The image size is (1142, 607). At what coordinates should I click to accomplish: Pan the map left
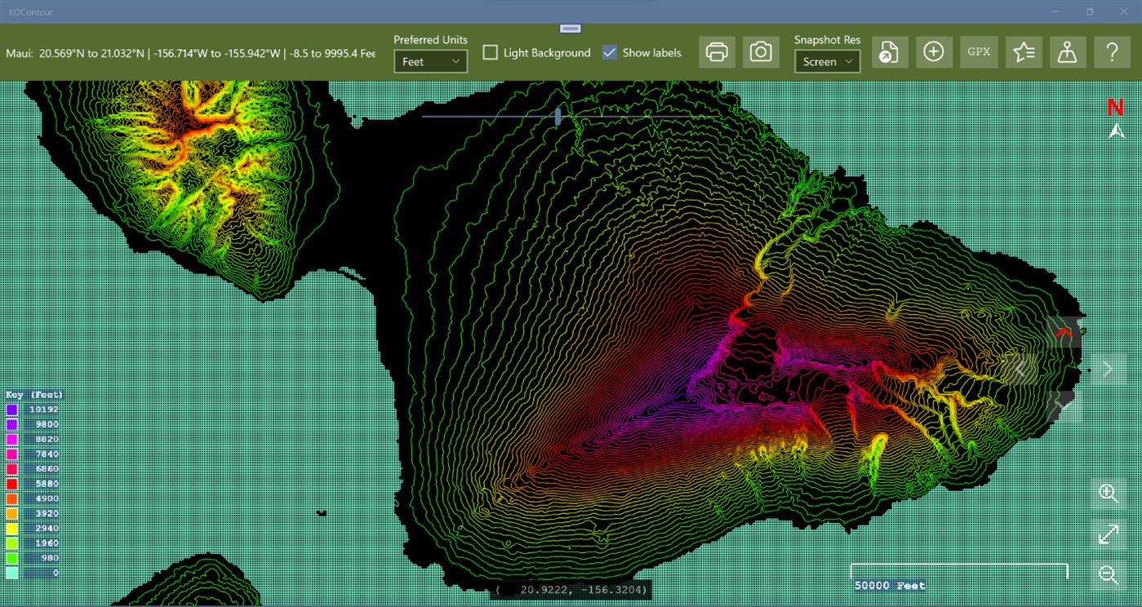tap(1020, 370)
